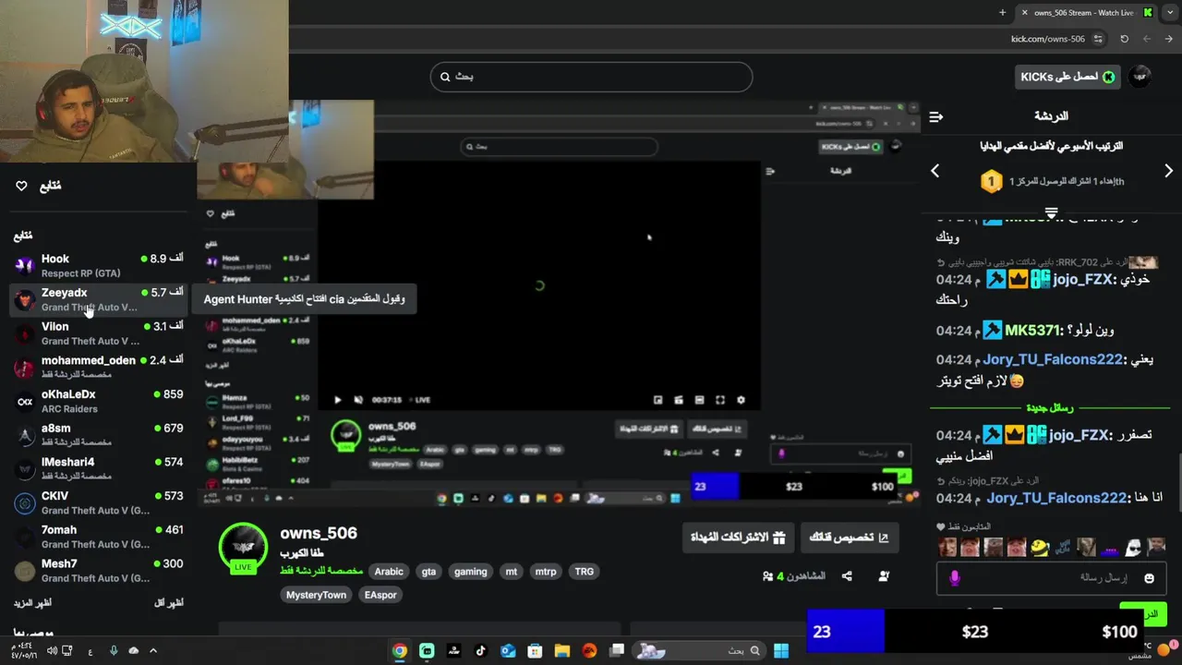Focus the chat message input field
This screenshot has width=1182, height=665.
pyautogui.click(x=1051, y=578)
